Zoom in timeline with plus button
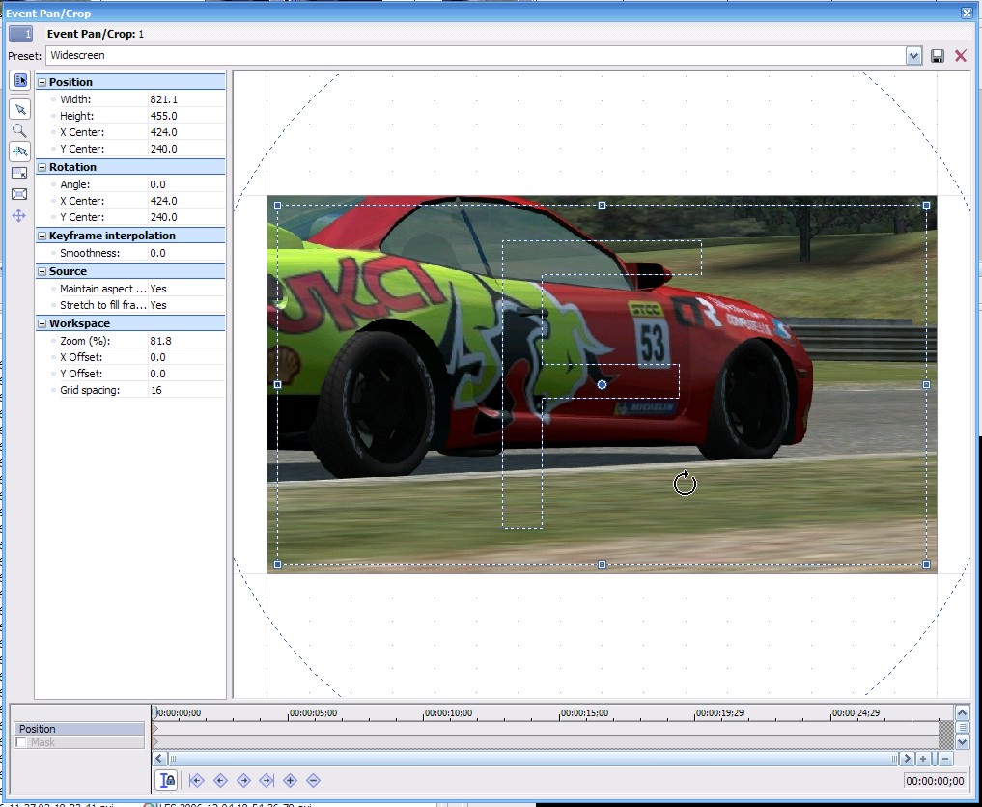The width and height of the screenshot is (982, 807). (x=923, y=759)
